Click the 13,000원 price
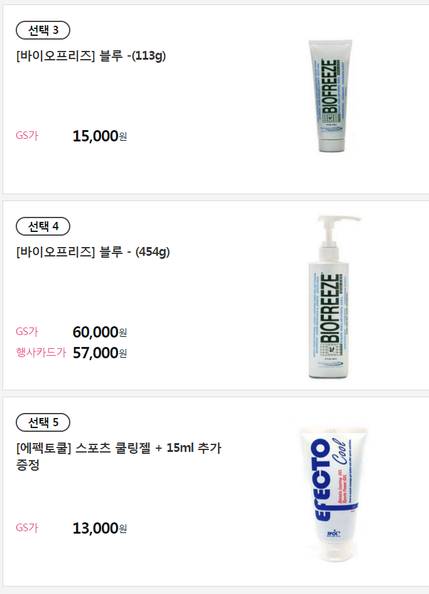This screenshot has width=429, height=594. click(x=100, y=529)
